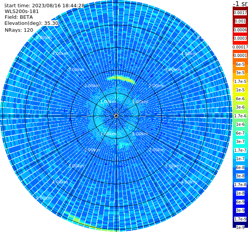Click the 5.00km range label in the upper-left quadrant
The height and width of the screenshot is (232, 248).
pyautogui.click(x=44, y=38)
